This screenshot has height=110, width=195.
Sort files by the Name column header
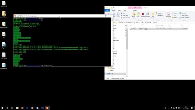click(131, 26)
